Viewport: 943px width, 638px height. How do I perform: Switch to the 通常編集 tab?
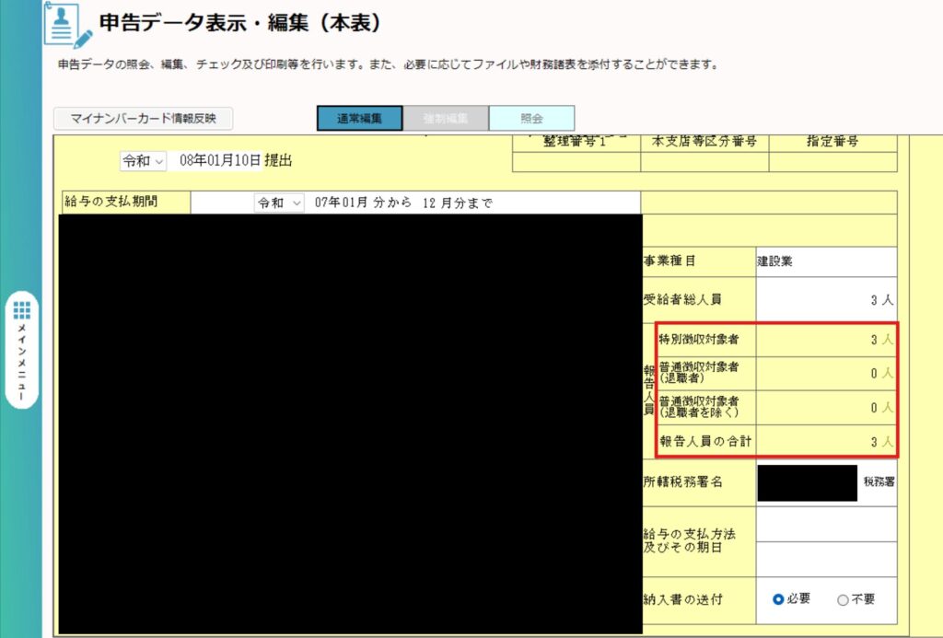coord(359,119)
